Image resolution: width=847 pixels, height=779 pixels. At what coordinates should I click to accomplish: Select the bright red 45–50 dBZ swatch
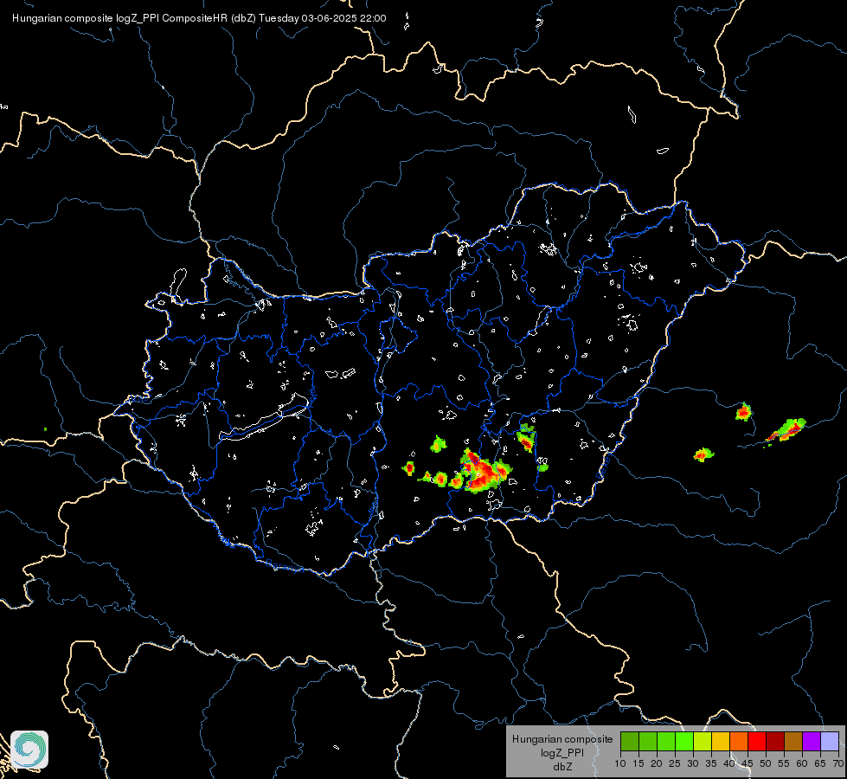pyautogui.click(x=757, y=741)
